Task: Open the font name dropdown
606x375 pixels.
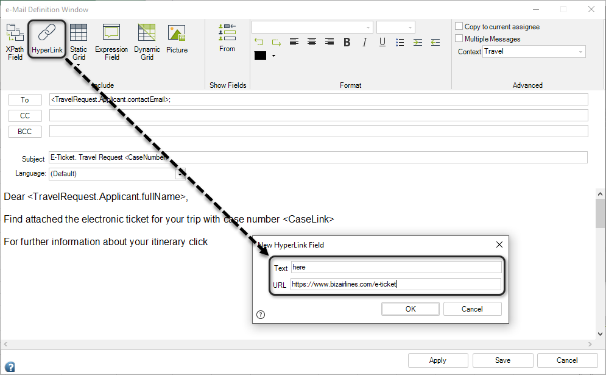Action: coord(368,27)
